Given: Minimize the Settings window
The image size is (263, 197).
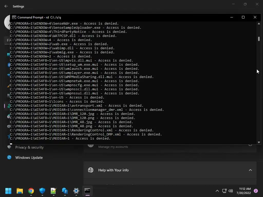Looking at the screenshot, I should [233, 4].
